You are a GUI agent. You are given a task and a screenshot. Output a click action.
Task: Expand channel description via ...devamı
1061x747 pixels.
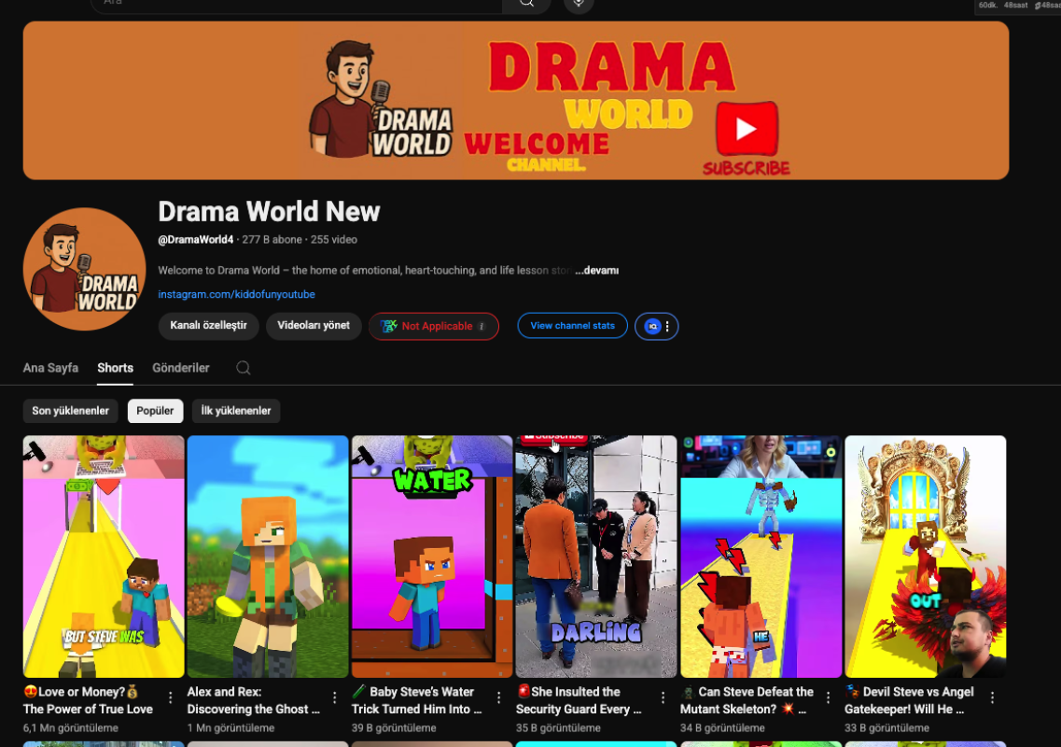click(x=597, y=270)
